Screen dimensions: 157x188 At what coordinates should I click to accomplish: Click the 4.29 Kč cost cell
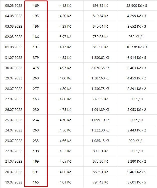65,26
